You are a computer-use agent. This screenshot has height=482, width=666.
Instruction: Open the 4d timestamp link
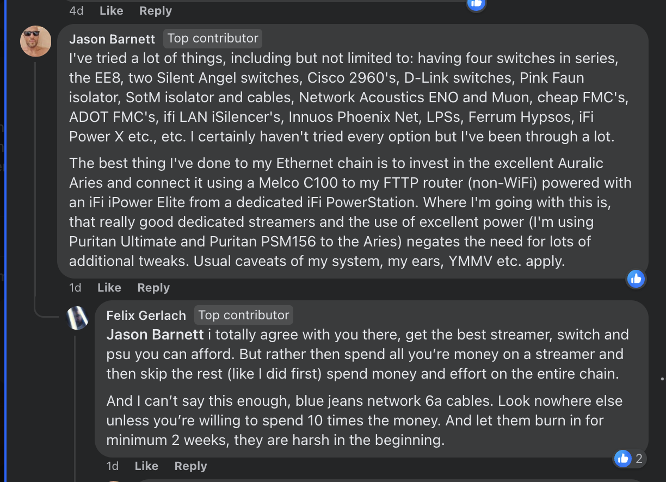point(76,11)
